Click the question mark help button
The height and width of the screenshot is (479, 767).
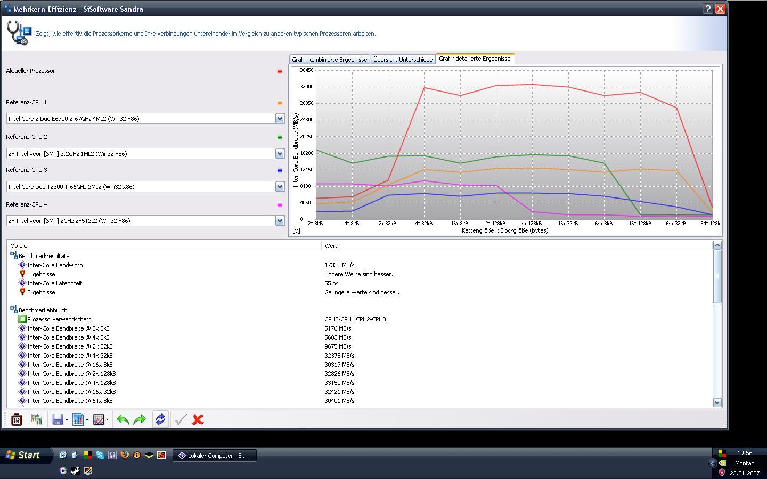[708, 9]
